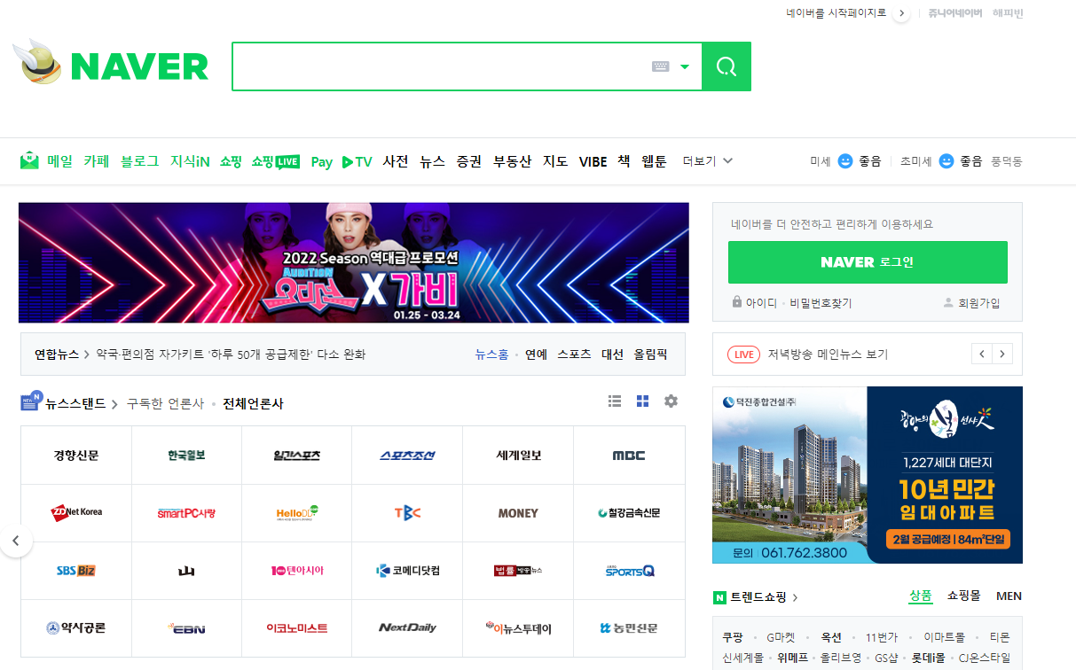The width and height of the screenshot is (1076, 670).
Task: Open 증권 finance menu
Action: coord(469,161)
